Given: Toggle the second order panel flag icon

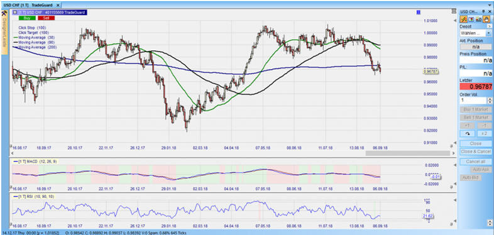Looking at the screenshot, I should (471, 19).
